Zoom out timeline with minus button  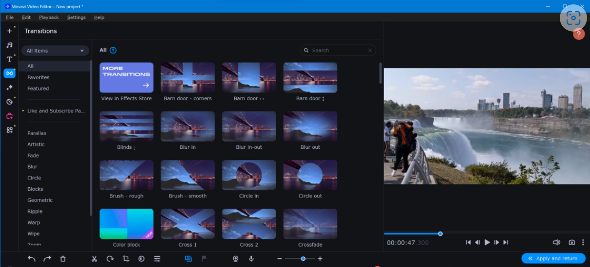(280, 259)
